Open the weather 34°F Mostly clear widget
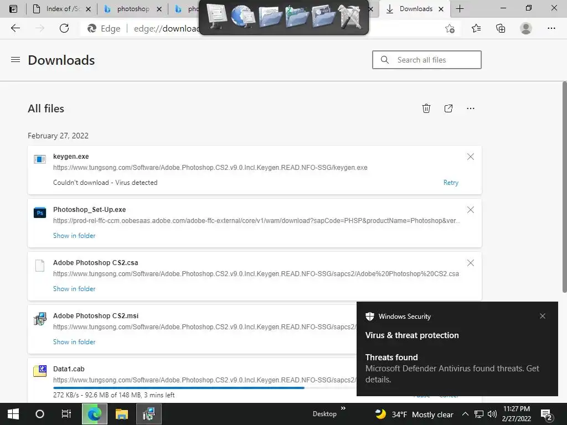The height and width of the screenshot is (425, 567). [414, 414]
